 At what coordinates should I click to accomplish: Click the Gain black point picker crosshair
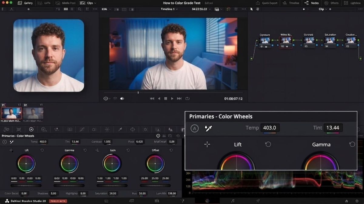coord(97,150)
